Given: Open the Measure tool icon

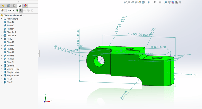Looking at the screenshot, I should point(166,2).
